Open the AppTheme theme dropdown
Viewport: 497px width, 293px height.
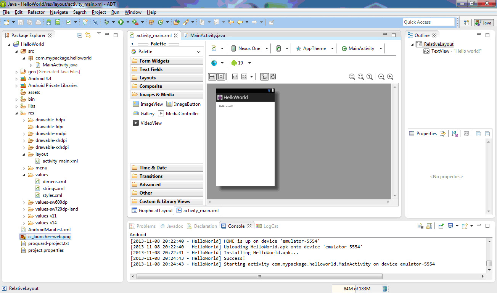(x=314, y=48)
